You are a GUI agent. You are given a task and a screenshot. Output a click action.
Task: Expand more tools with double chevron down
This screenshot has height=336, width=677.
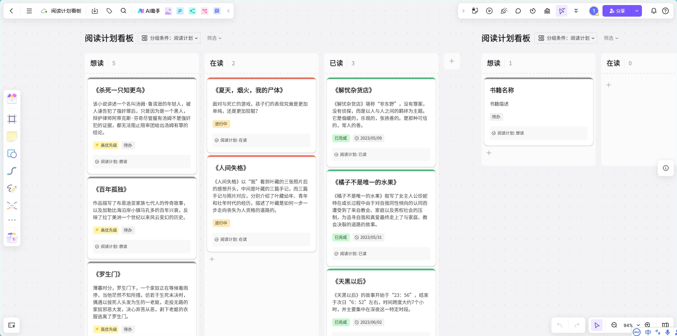pyautogui.click(x=576, y=11)
